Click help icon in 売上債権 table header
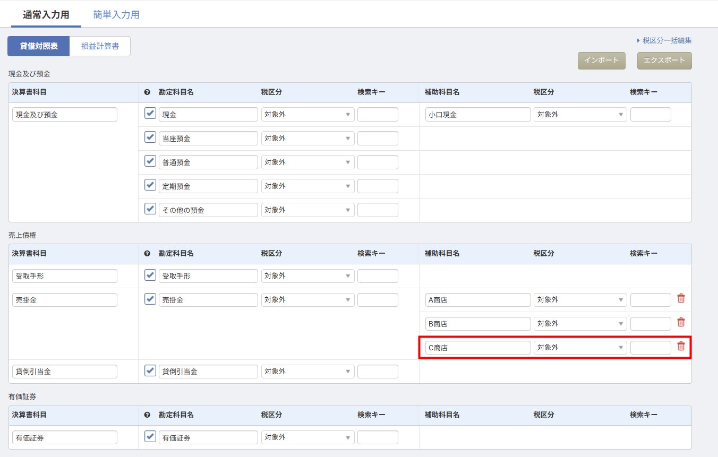The width and height of the screenshot is (718, 457). click(148, 254)
